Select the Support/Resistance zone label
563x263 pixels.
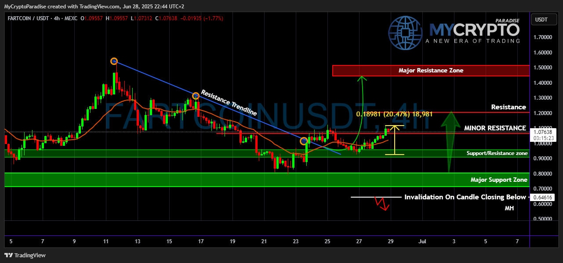point(497,153)
